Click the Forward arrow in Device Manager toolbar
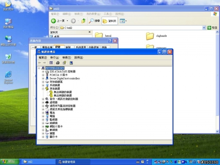The image size is (220, 165). [44, 63]
